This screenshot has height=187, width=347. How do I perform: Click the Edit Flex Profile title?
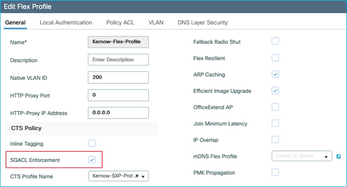click(x=28, y=7)
